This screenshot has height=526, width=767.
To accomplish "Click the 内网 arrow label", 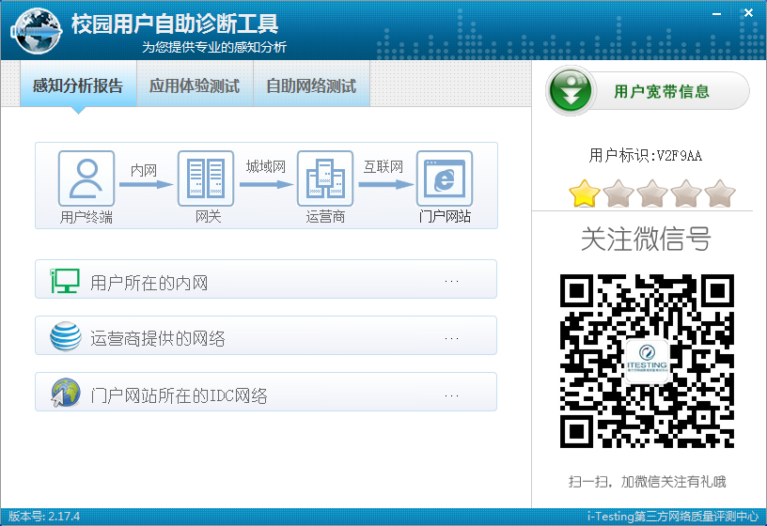I will click(x=143, y=170).
